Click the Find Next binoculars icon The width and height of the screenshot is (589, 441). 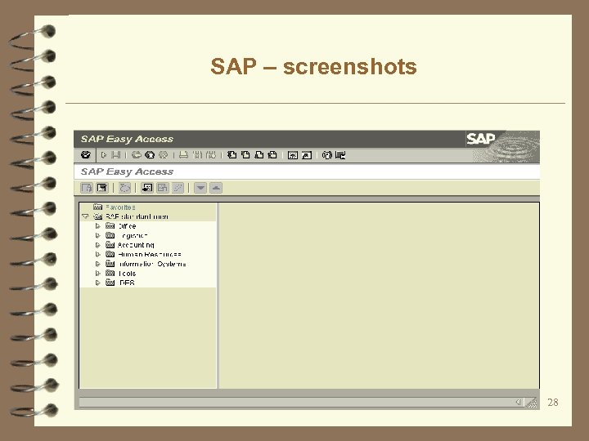pos(211,155)
